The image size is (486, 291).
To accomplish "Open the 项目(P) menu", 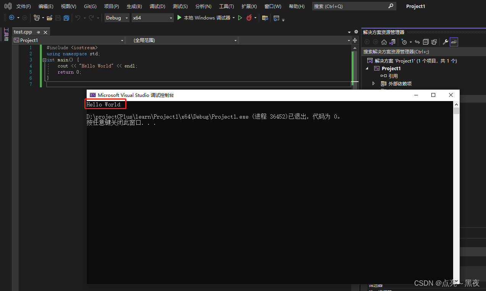I will click(x=111, y=6).
